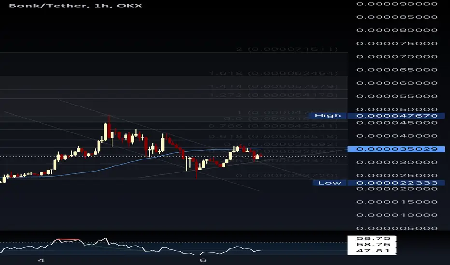The image size is (450, 265).
Task: Click the 0.000025000 price axis label
Action: point(397,175)
